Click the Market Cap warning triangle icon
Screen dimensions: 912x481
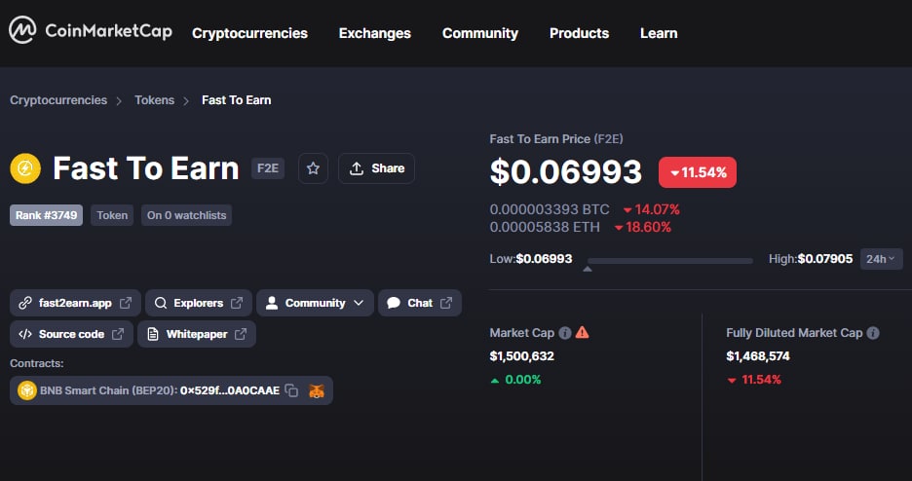(x=583, y=333)
